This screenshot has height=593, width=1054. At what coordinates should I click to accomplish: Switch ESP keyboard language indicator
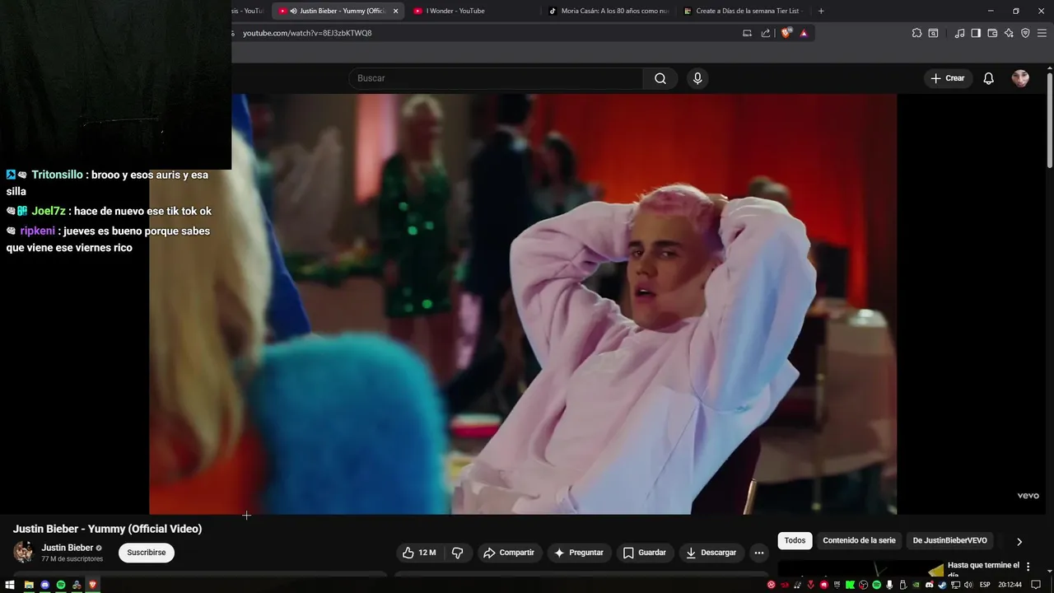point(985,585)
